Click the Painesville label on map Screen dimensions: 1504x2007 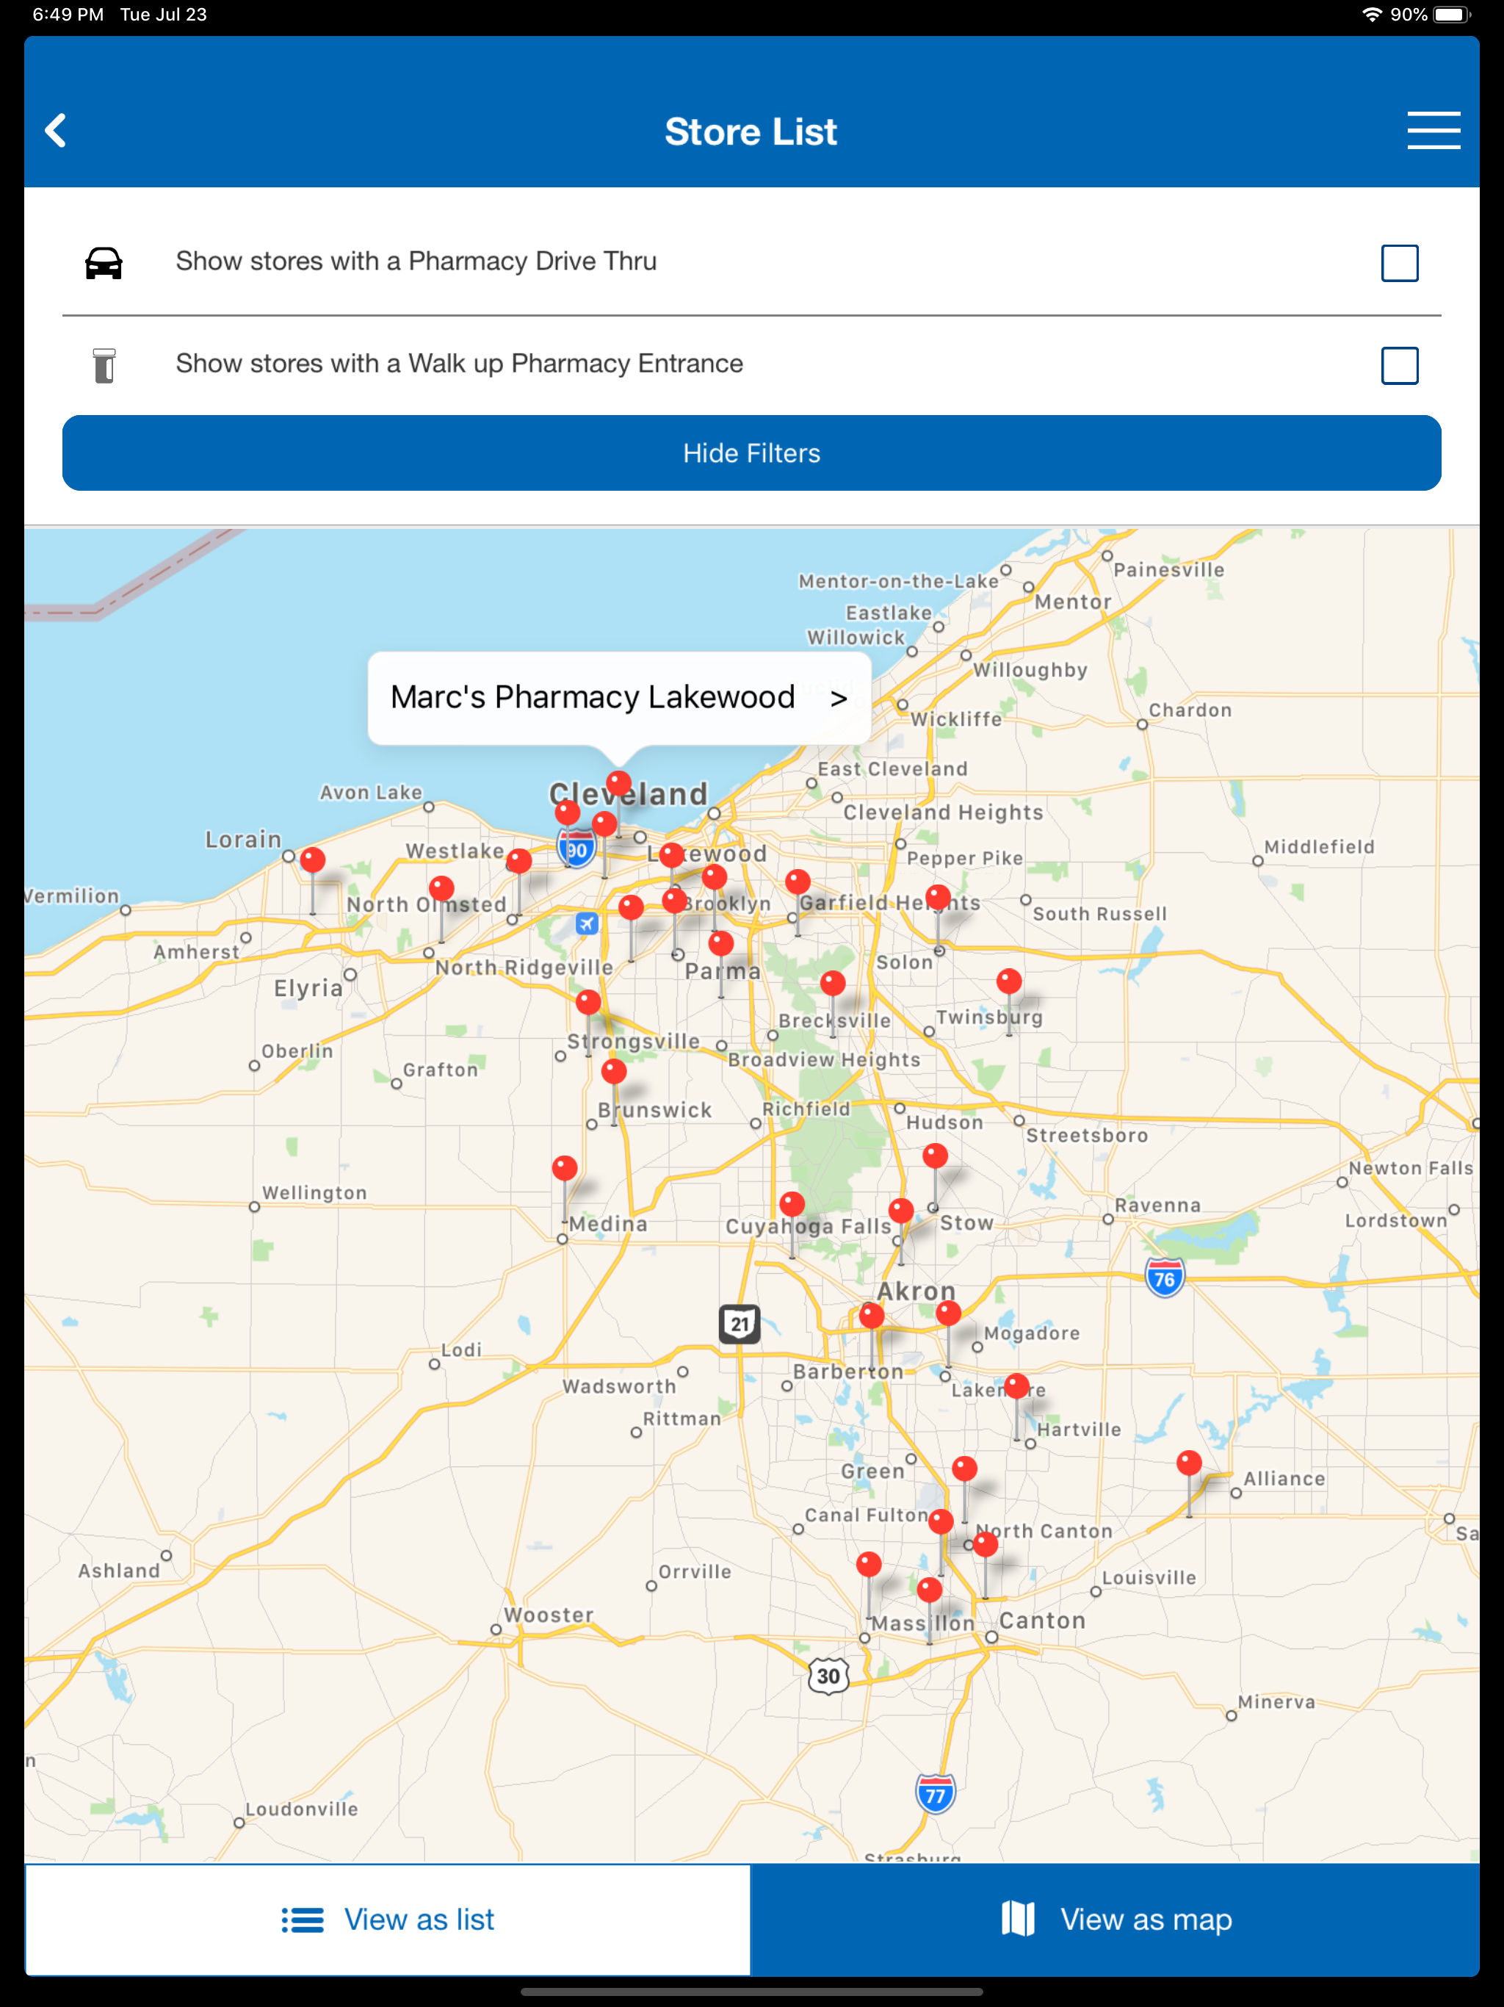click(x=1168, y=571)
